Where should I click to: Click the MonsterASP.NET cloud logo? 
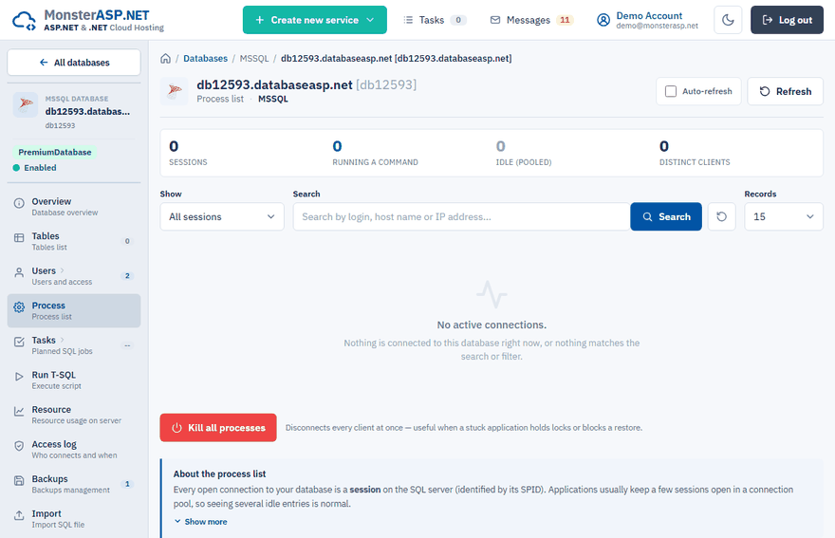(24, 21)
